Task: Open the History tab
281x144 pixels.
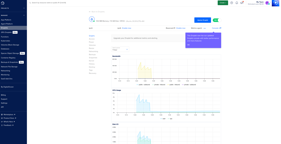Action: (92, 64)
